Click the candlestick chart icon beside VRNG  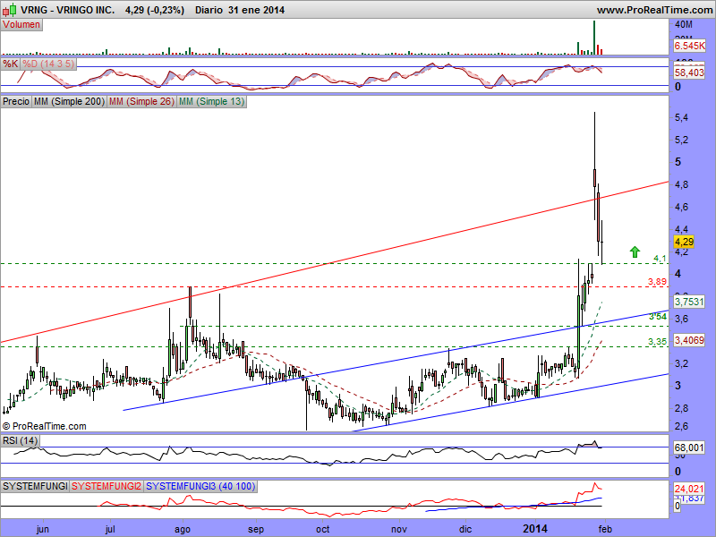9,9
